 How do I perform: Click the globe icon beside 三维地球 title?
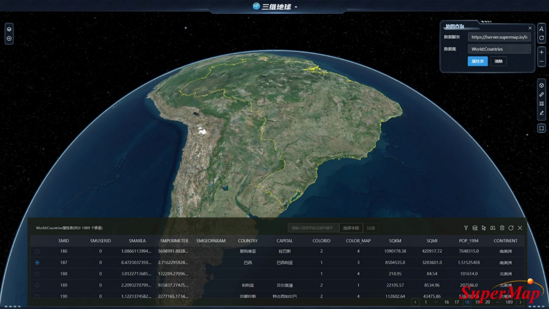point(256,6)
